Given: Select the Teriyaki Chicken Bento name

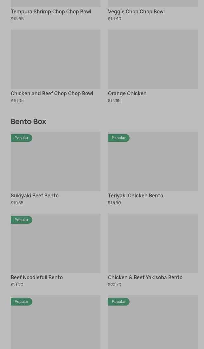Looking at the screenshot, I should [136, 196].
